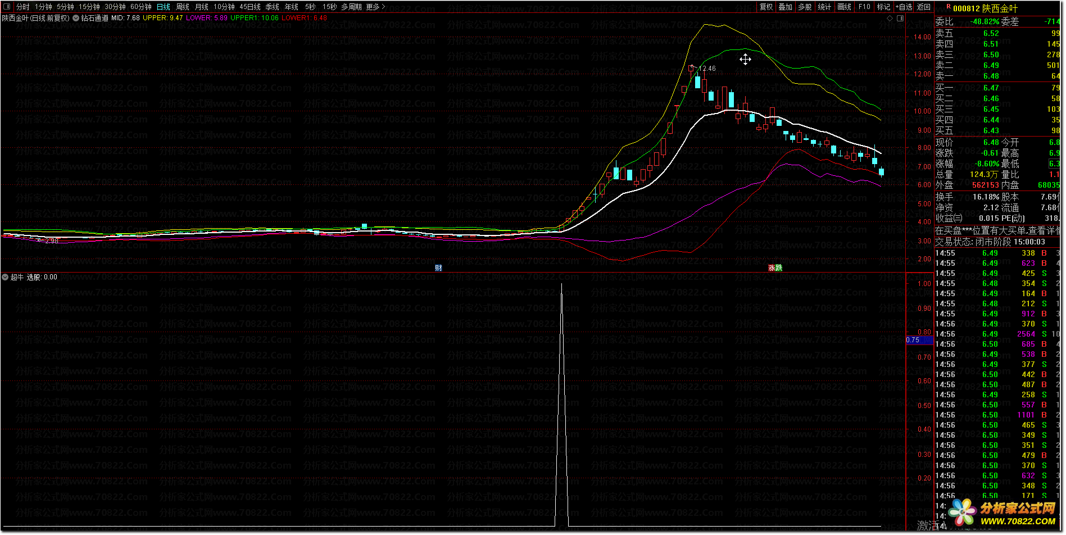This screenshot has width=1066, height=535.
Task: Click the 财 finance event marker
Action: tap(438, 268)
